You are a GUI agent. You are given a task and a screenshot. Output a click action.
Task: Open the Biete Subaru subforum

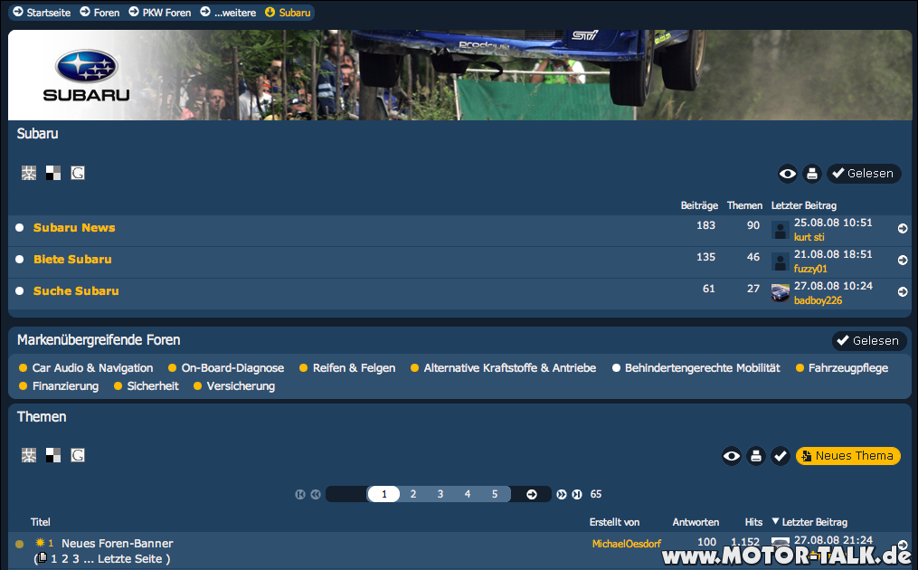tap(72, 259)
